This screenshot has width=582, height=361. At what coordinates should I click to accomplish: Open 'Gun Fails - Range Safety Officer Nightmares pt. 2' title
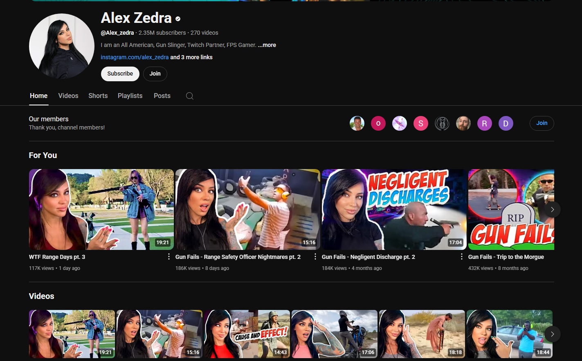point(238,257)
